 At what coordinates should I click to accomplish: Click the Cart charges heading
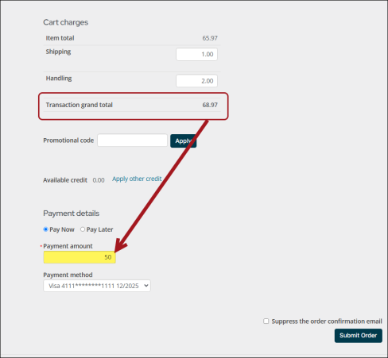(x=66, y=22)
